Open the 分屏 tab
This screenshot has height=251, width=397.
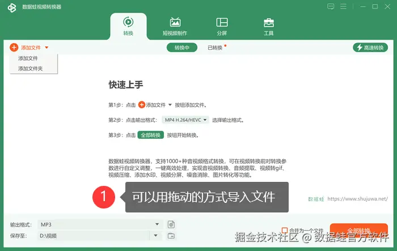point(222,26)
